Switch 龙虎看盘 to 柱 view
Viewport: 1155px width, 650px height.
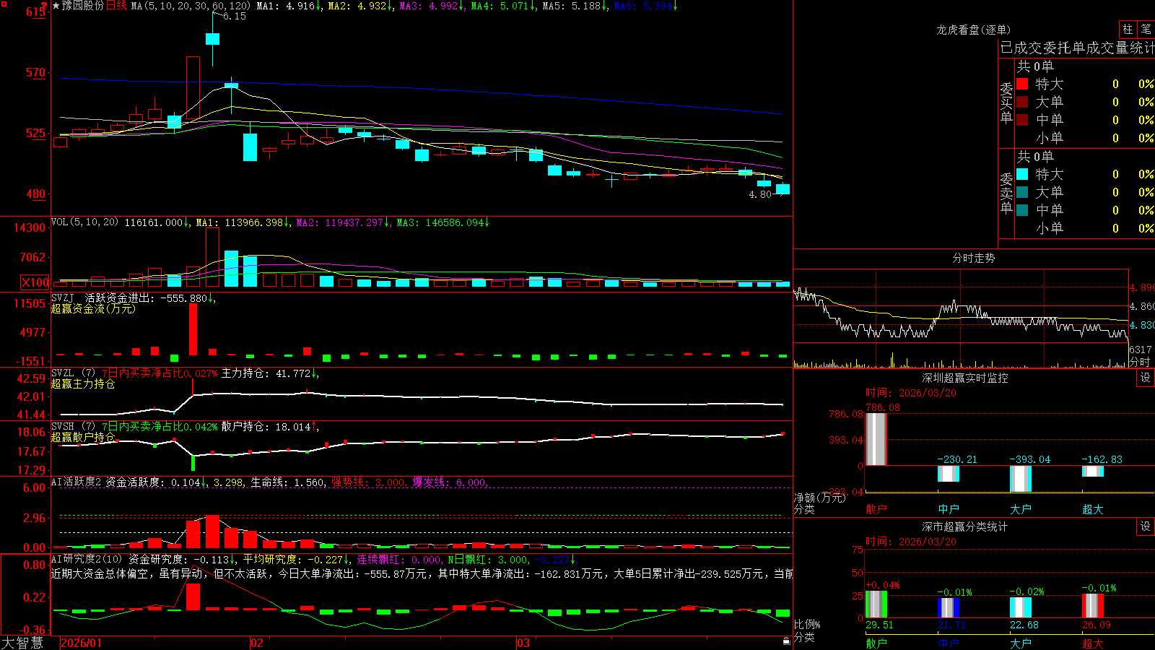coord(1128,29)
